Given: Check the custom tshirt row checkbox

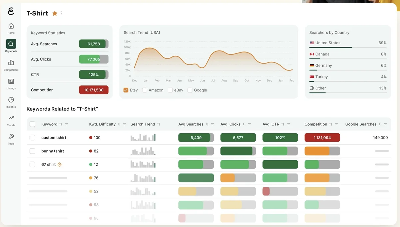Looking at the screenshot, I should point(32,138).
